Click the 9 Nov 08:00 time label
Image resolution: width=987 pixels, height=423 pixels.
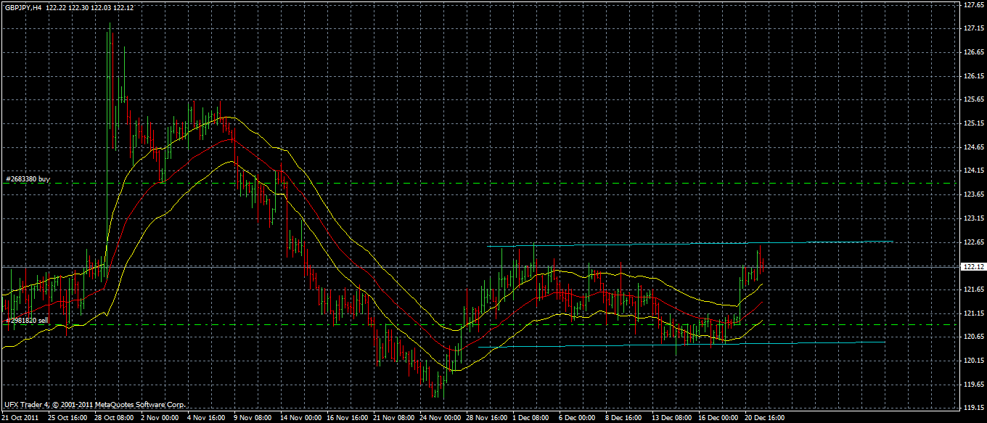tap(252, 418)
